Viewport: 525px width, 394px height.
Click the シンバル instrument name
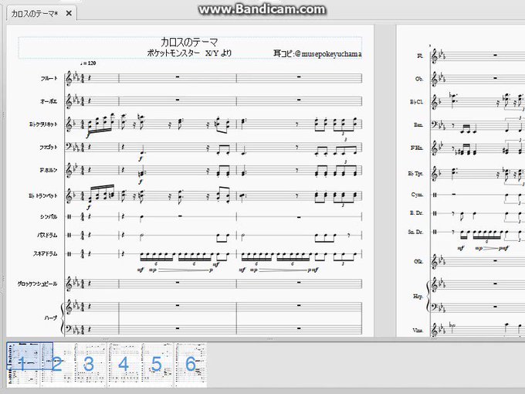coord(49,217)
